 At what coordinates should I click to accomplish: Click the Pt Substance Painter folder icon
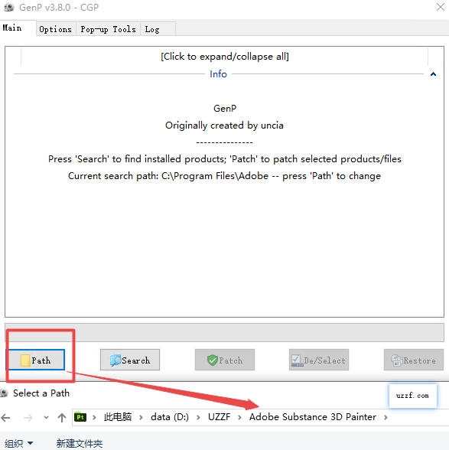pyautogui.click(x=80, y=417)
